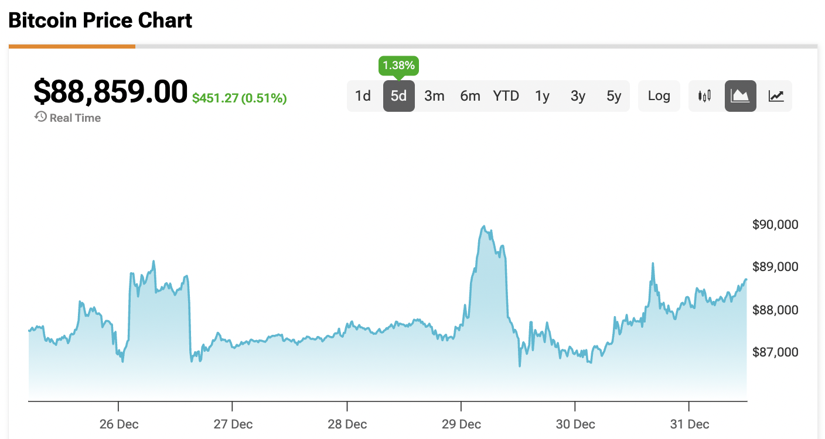Viewport: 825px width, 439px height.
Task: Click the $90,000 axis label
Action: [x=775, y=225]
